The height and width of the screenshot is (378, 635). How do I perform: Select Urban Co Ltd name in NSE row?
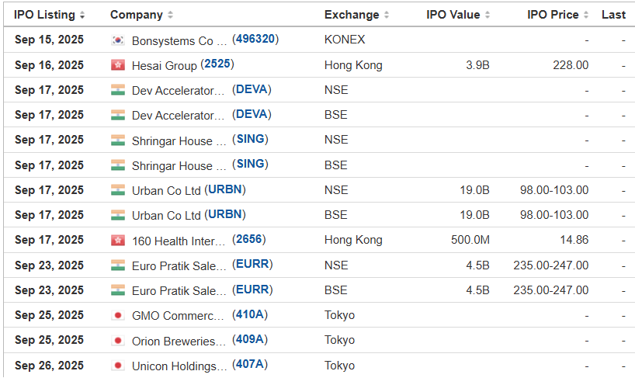click(166, 191)
